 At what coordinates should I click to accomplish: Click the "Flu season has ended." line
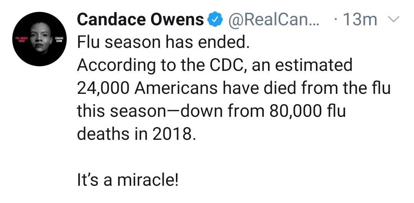pos(163,43)
